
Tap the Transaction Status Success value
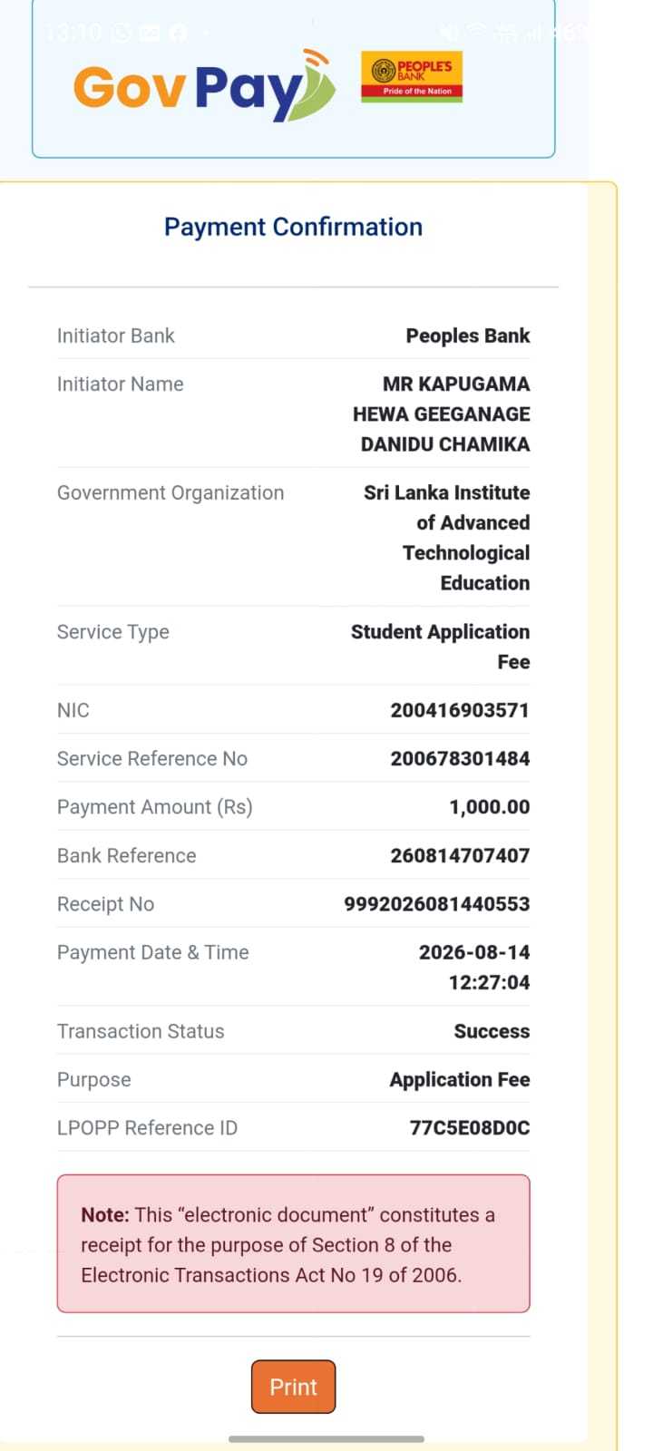(x=492, y=1031)
